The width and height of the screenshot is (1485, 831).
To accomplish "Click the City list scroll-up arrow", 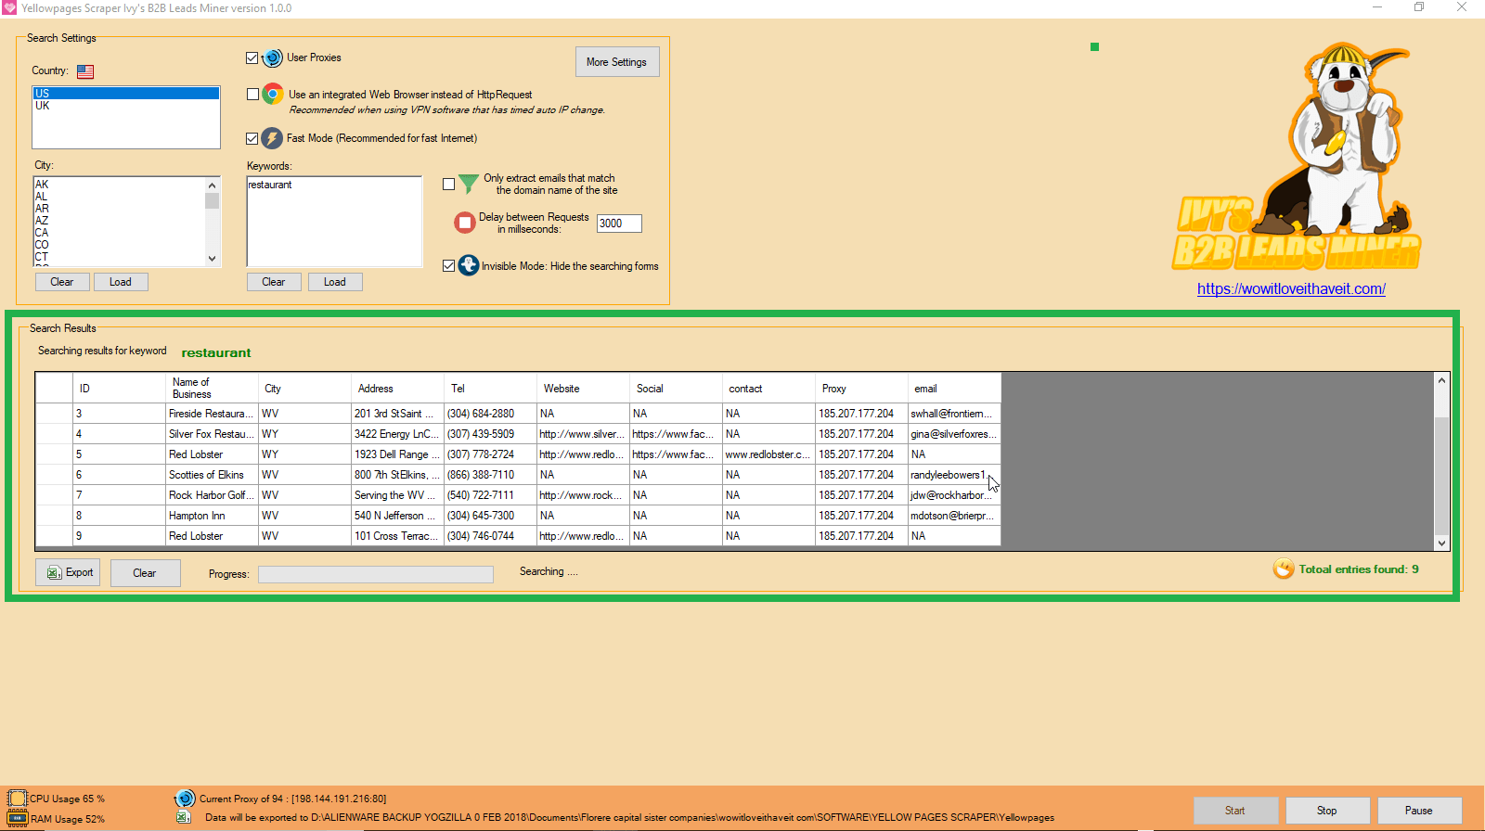I will coord(213,185).
